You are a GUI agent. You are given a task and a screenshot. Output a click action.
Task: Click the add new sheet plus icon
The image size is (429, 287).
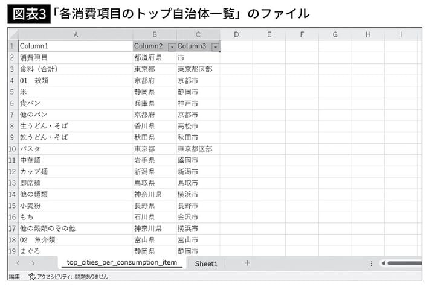coord(247,263)
